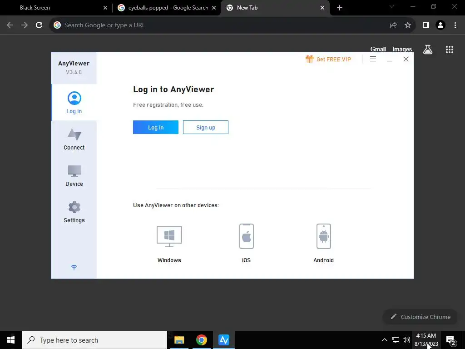Get AnyViewer for Windows
The image size is (465, 349).
(x=169, y=244)
